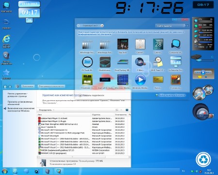
Task: Go back in Control Panel window
Action: coord(5,87)
